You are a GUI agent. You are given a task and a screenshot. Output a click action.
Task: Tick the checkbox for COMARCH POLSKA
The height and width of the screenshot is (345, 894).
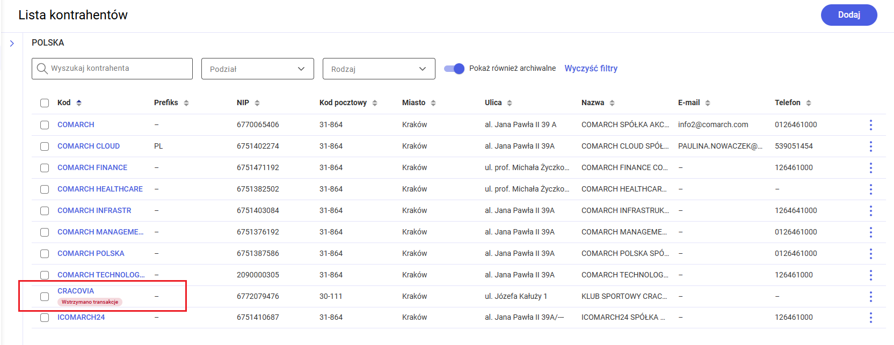pyautogui.click(x=45, y=254)
